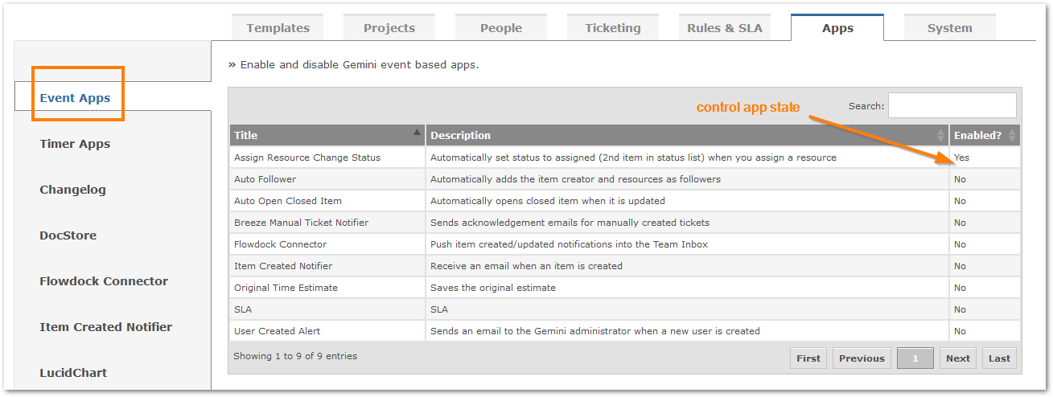Sort by Description column arrows
The height and width of the screenshot is (397, 1053).
tap(941, 135)
